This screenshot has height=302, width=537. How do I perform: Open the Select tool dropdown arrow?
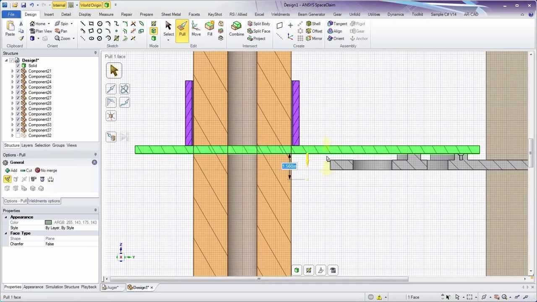coord(168,40)
